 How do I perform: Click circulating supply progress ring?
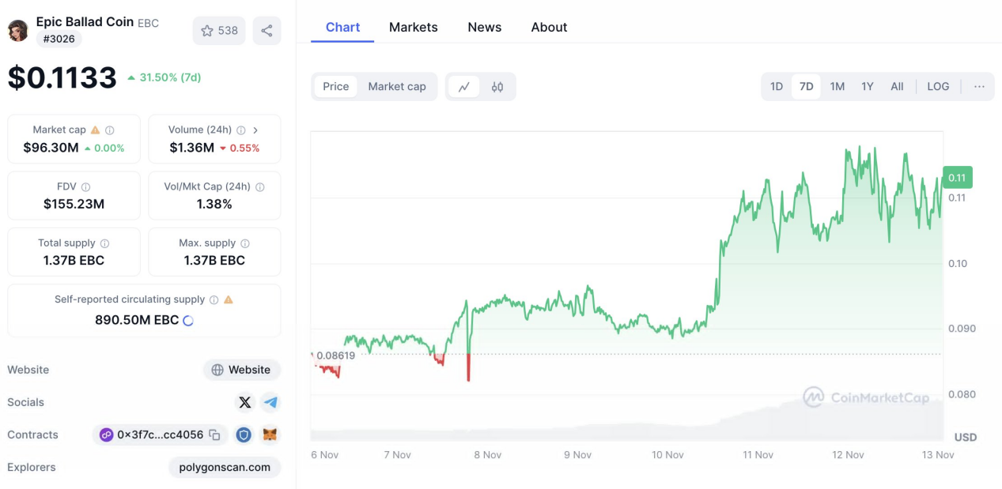[188, 321]
